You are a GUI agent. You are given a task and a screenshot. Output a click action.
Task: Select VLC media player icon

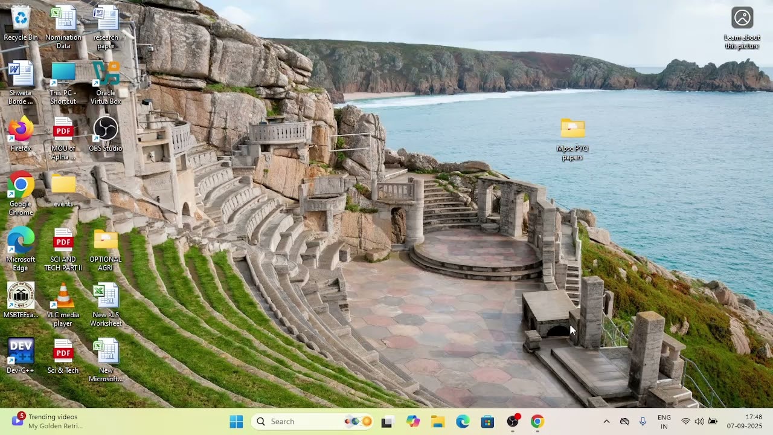[63, 305]
